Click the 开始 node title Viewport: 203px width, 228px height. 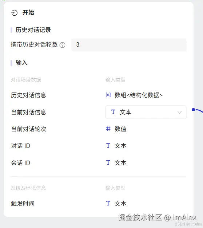coord(28,12)
